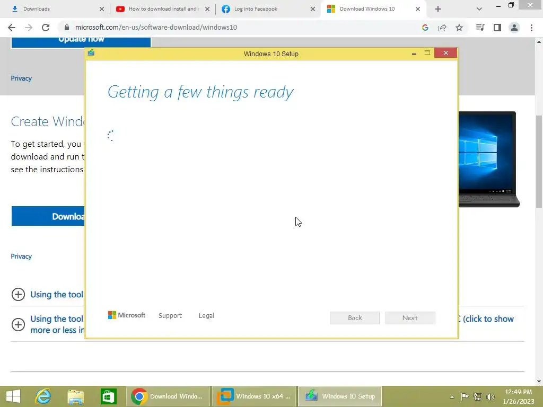Click the Google icon in the address bar
This screenshot has width=543, height=407.
click(425, 28)
